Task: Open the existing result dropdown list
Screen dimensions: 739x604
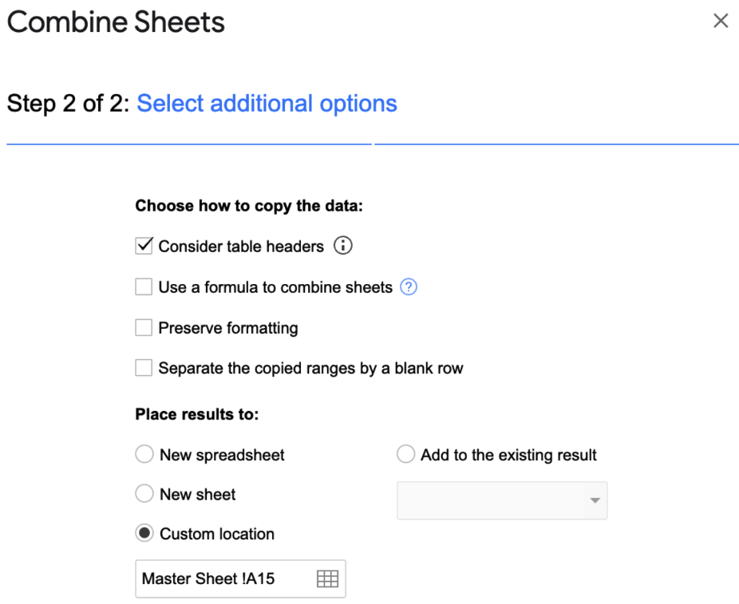Action: point(502,500)
